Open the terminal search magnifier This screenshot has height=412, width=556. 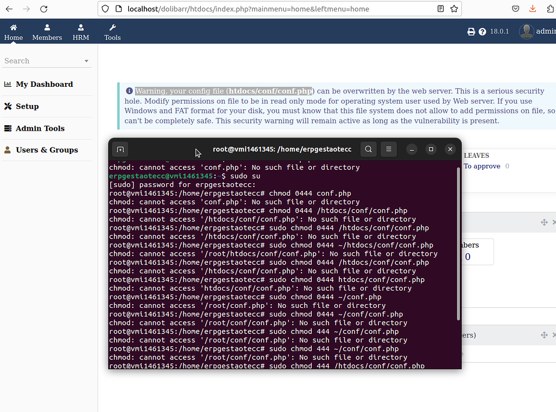click(368, 149)
